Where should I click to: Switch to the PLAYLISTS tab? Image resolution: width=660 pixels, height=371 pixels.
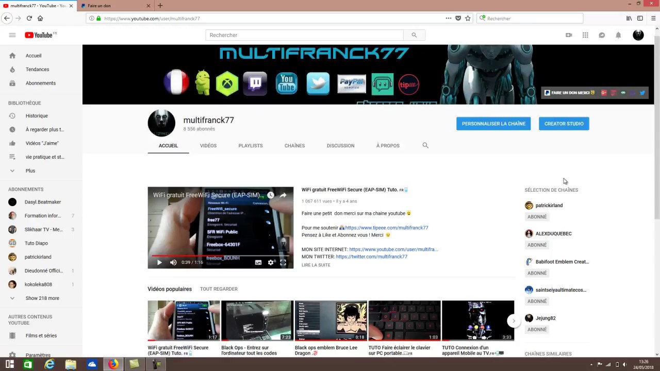tap(251, 145)
